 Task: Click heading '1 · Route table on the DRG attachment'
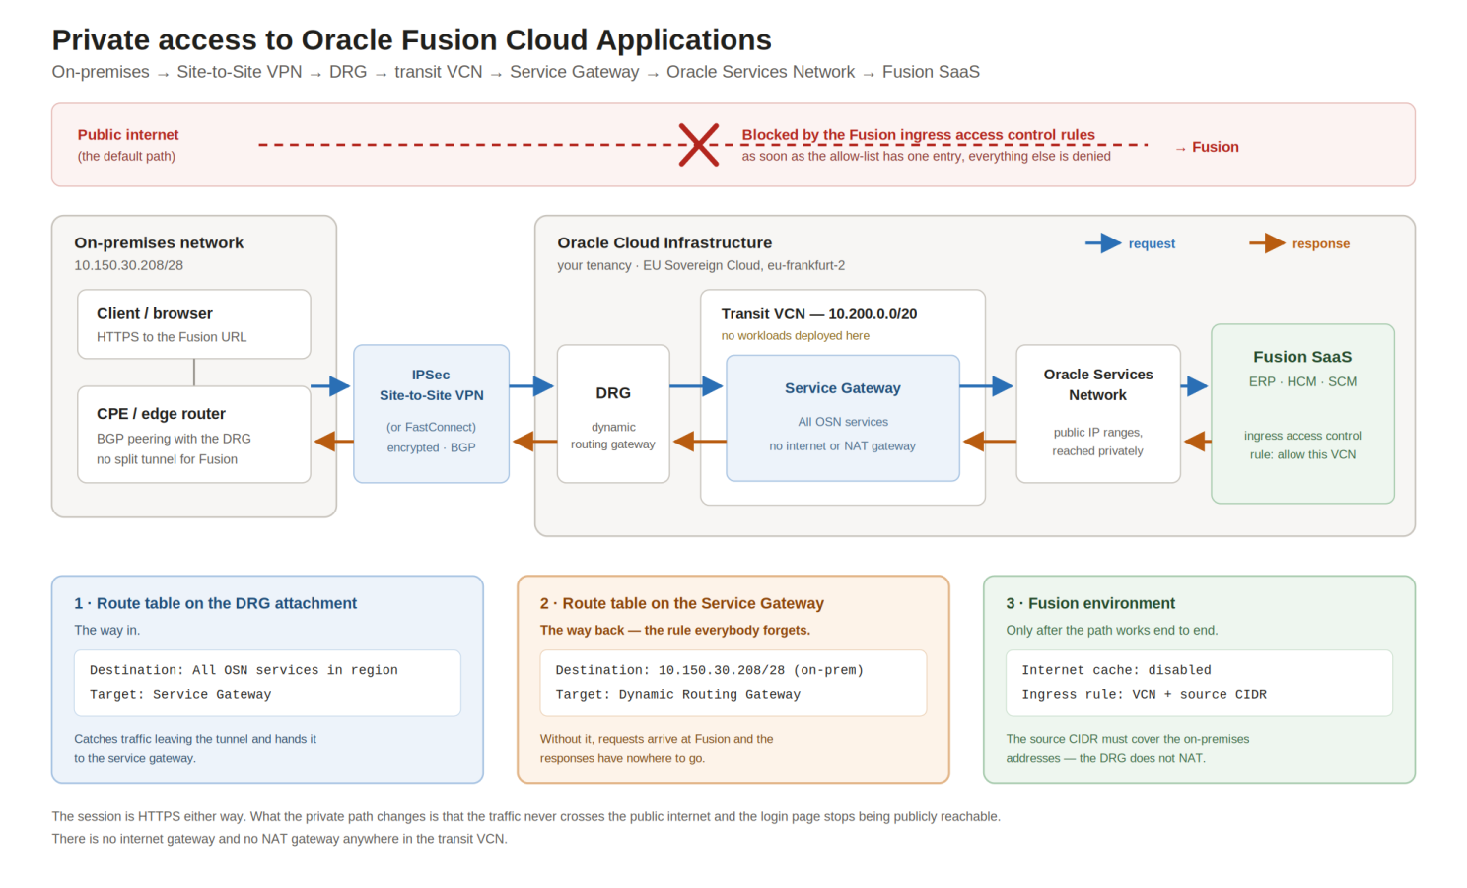click(x=215, y=603)
